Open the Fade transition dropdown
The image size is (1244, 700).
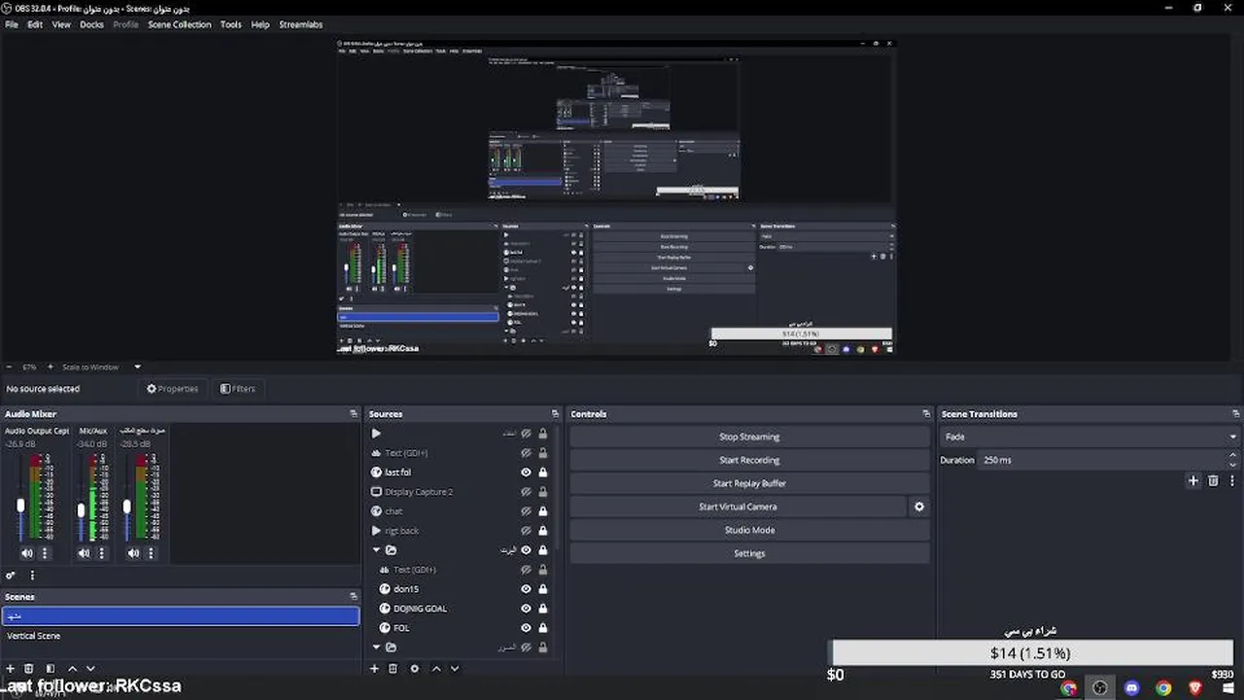(1089, 437)
